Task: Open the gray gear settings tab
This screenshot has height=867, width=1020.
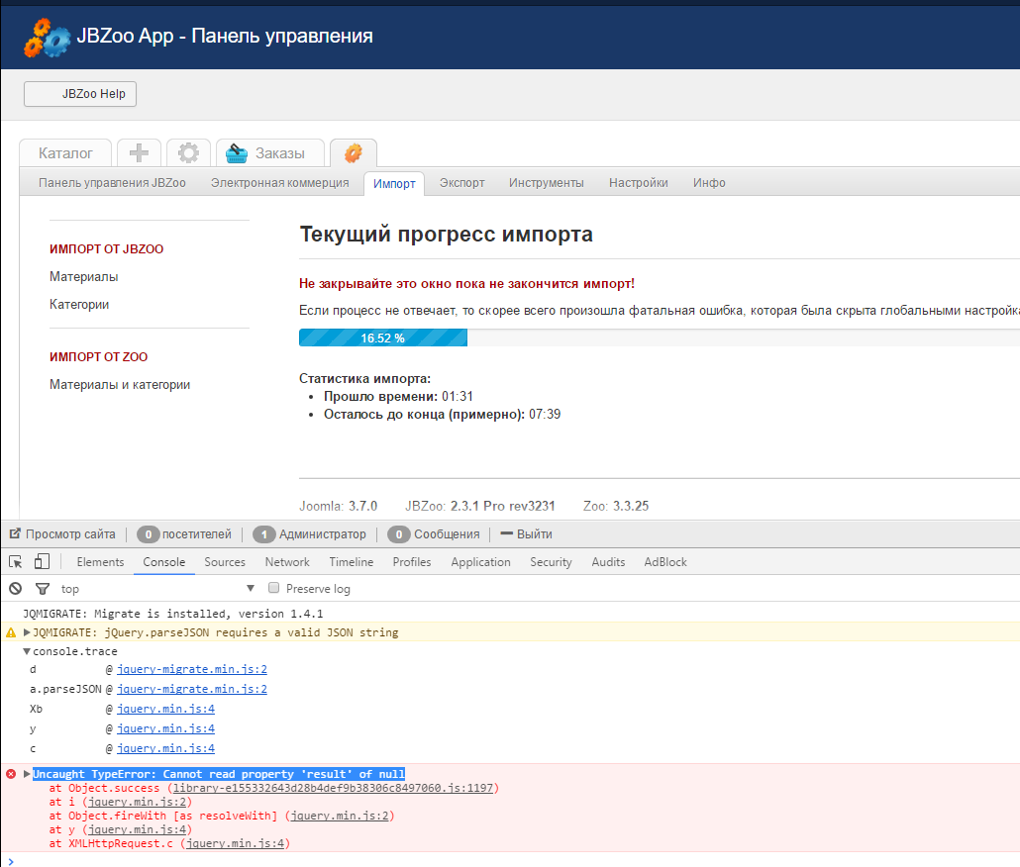Action: [x=188, y=153]
